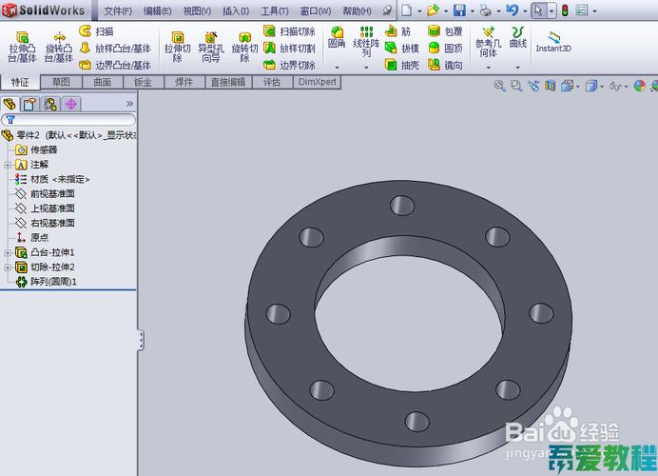Click the Rebuild traffic light icon
This screenshot has width=658, height=476.
(565, 10)
